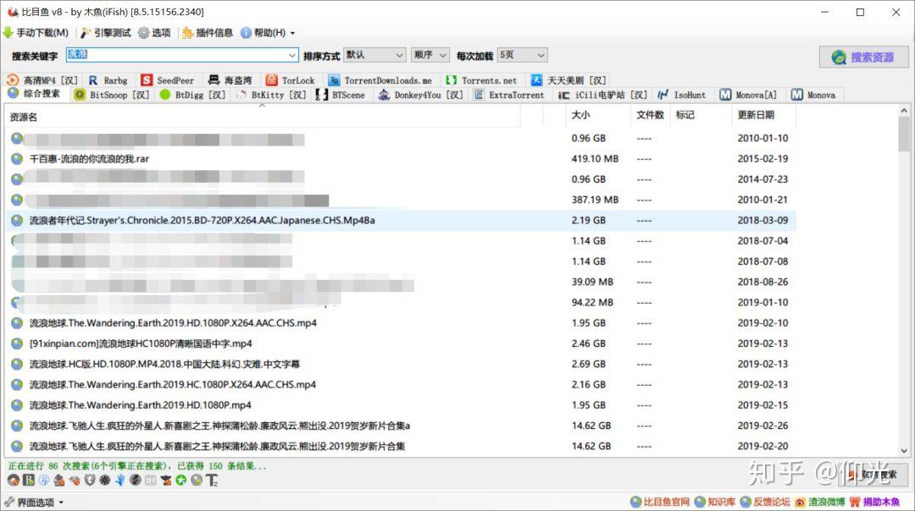915x511 pixels.
Task: Switch to the TorrentDownloads.me tab
Action: (380, 80)
